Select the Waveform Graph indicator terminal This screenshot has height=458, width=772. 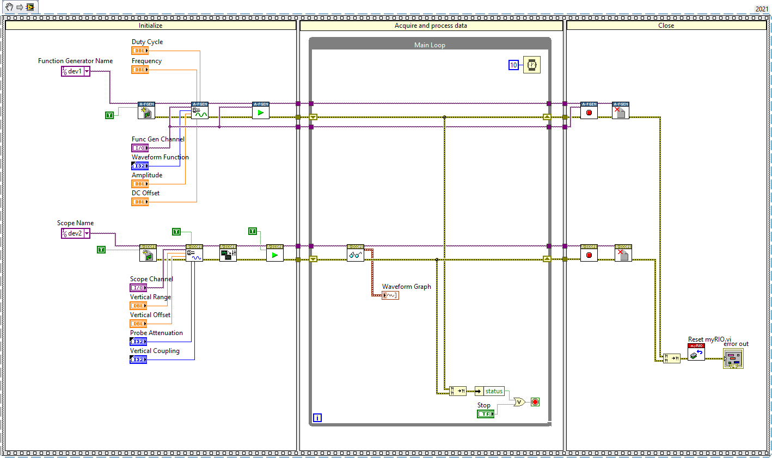coord(390,295)
